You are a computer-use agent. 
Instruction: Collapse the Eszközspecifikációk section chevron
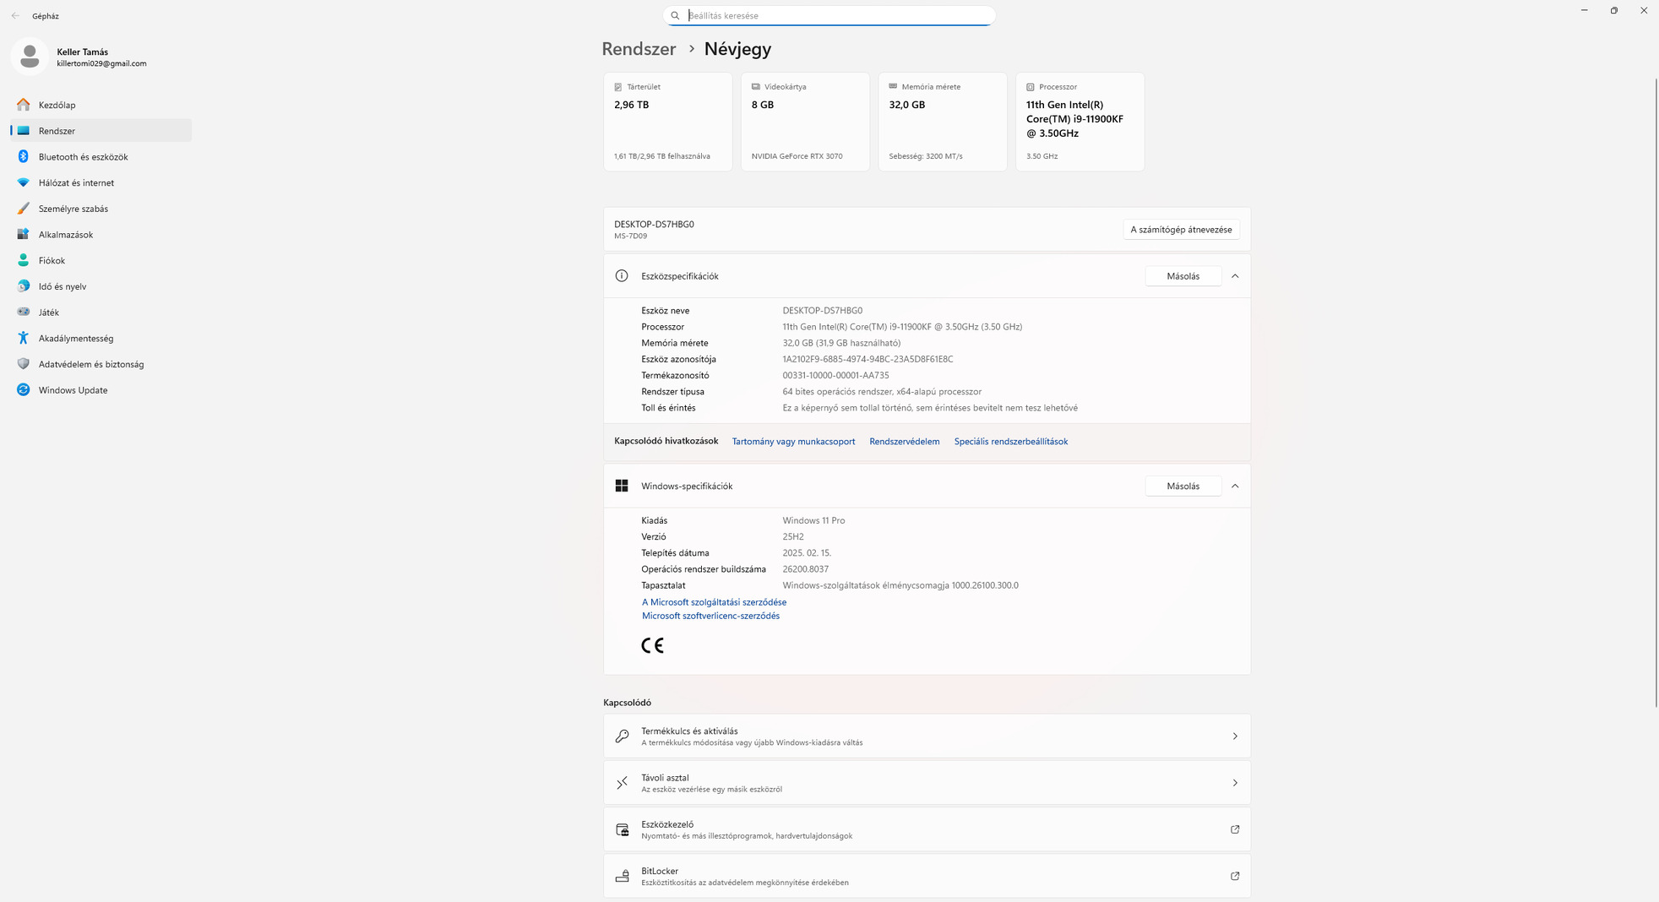coord(1235,276)
